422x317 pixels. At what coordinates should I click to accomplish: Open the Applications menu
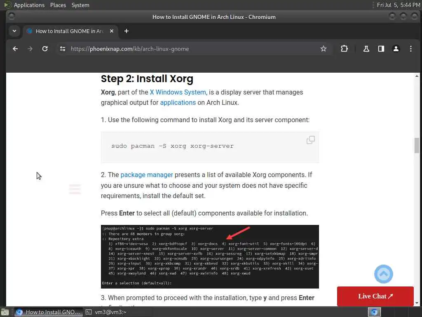(x=29, y=5)
